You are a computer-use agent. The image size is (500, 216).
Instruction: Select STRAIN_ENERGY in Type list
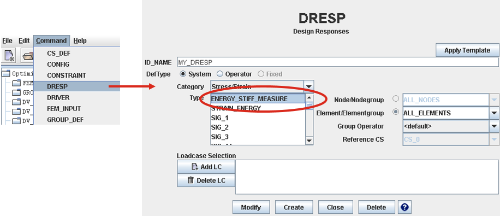258,108
